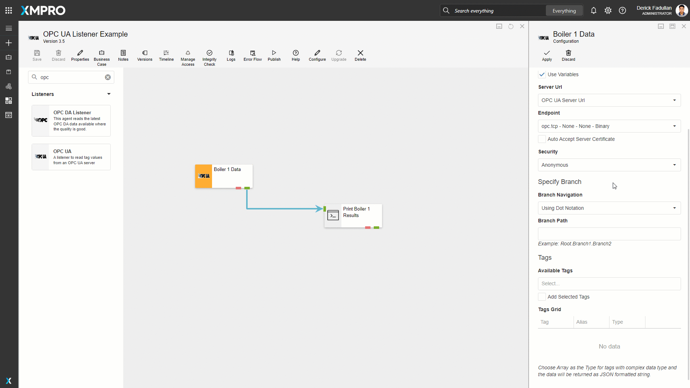This screenshot has height=388, width=690.
Task: Open the Branch Navigation dropdown
Action: point(609,208)
